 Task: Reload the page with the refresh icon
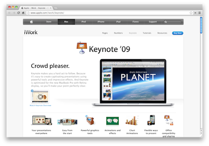tap(19, 13)
